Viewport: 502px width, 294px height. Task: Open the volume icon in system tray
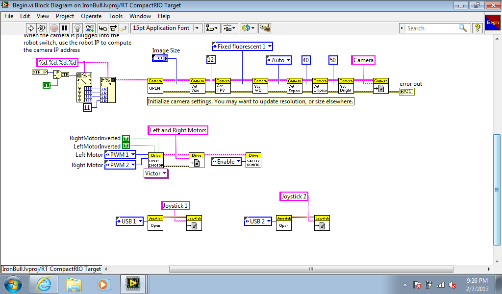(x=452, y=284)
